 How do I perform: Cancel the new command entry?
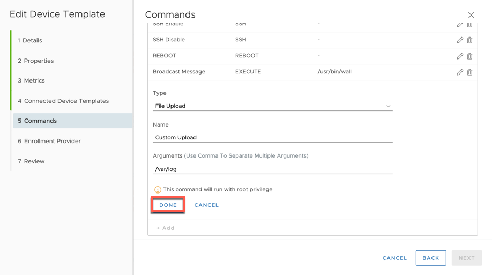point(206,205)
